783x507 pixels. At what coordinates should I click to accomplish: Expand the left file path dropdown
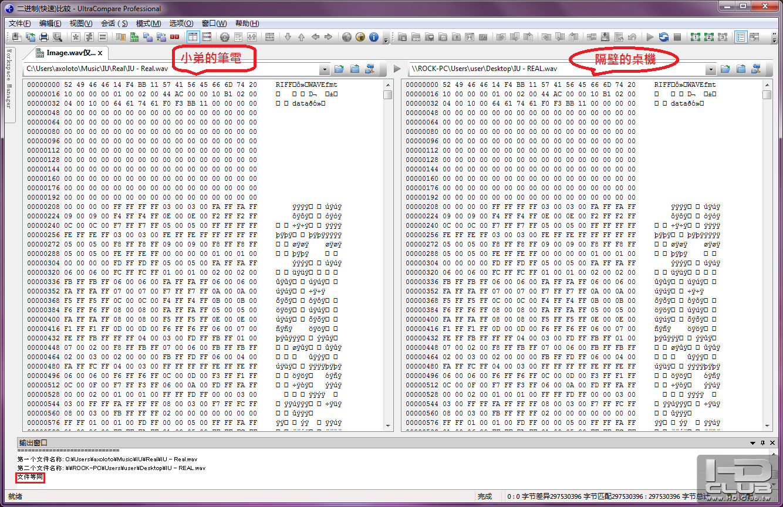[x=325, y=69]
